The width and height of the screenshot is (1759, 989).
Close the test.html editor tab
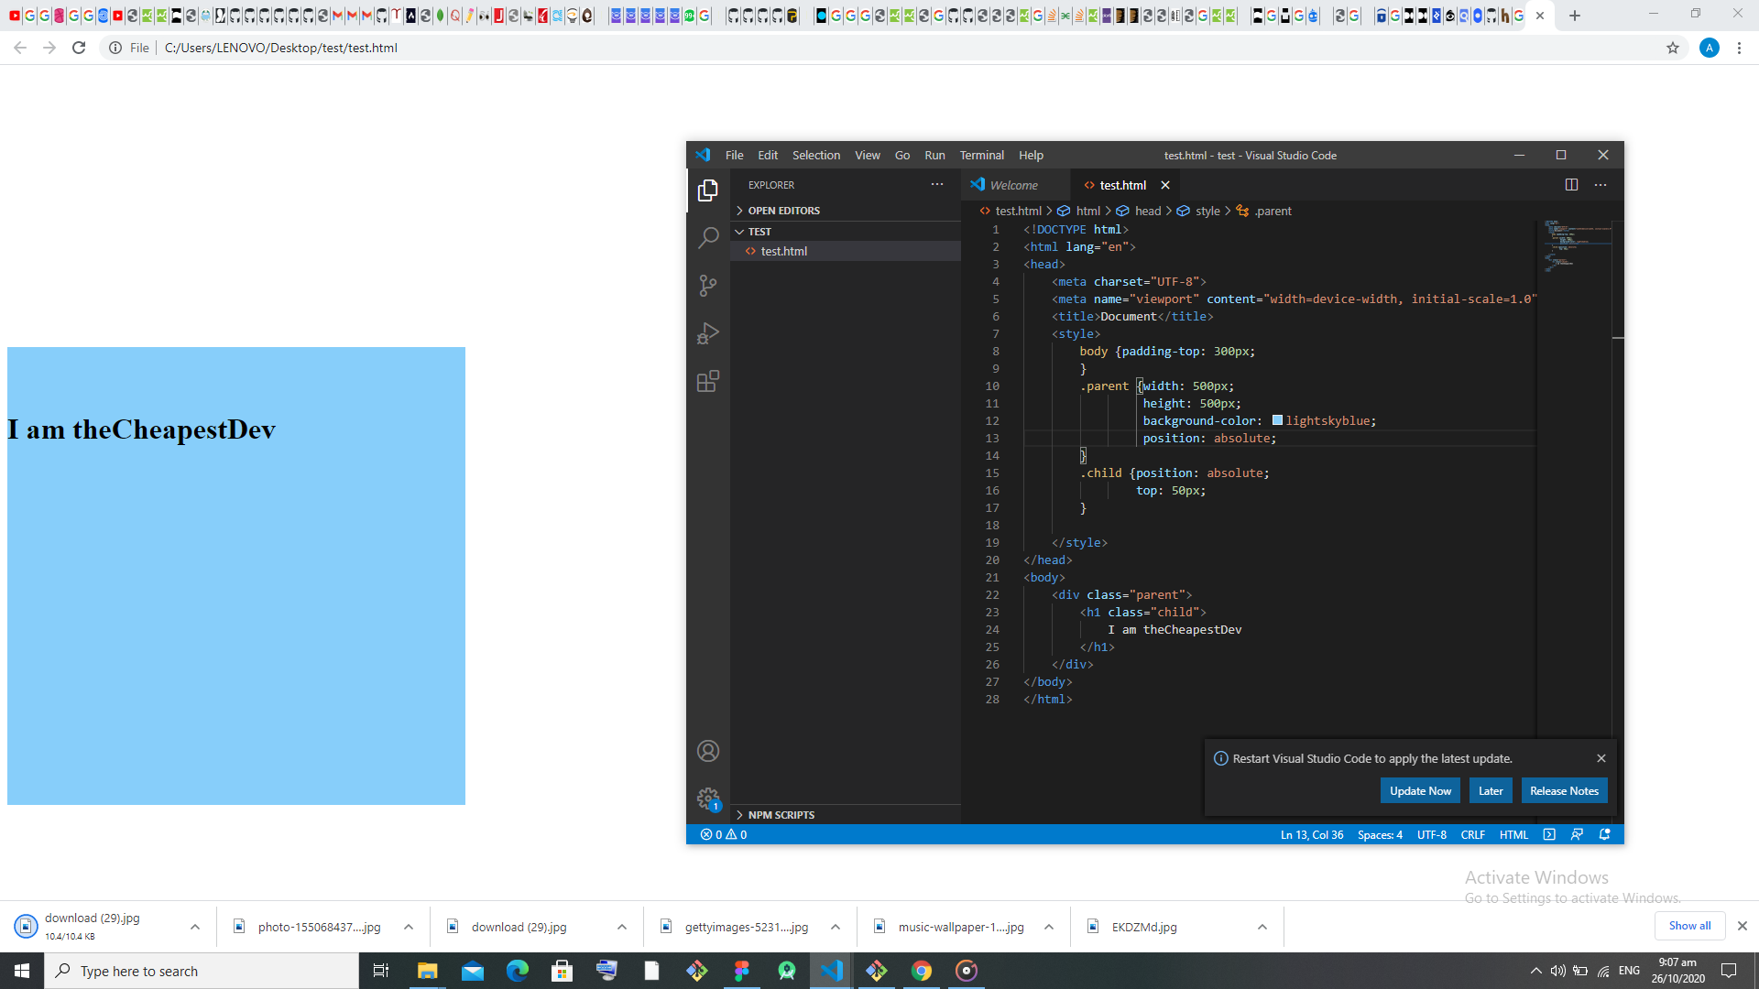point(1165,185)
